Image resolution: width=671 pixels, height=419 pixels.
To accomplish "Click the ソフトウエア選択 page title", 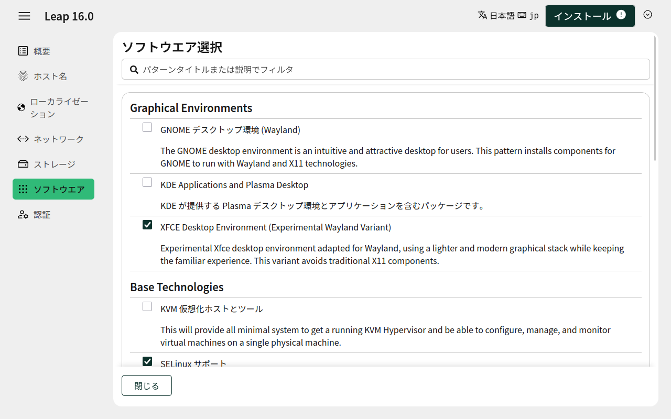I will coord(172,47).
